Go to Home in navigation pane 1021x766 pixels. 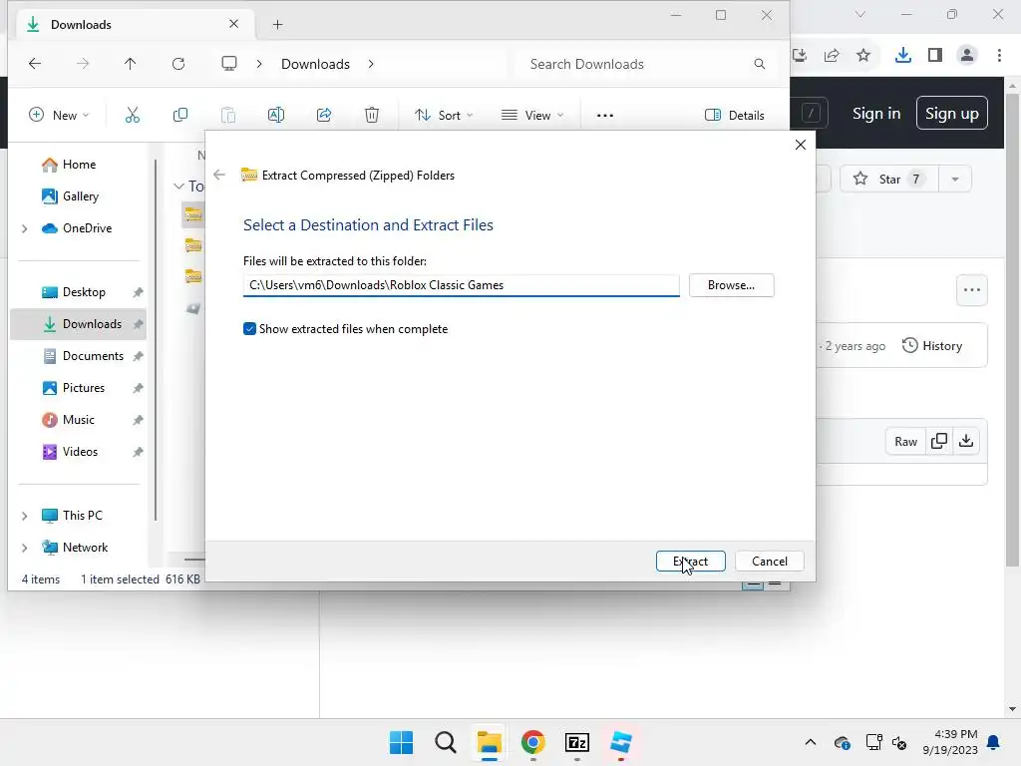[69, 165]
